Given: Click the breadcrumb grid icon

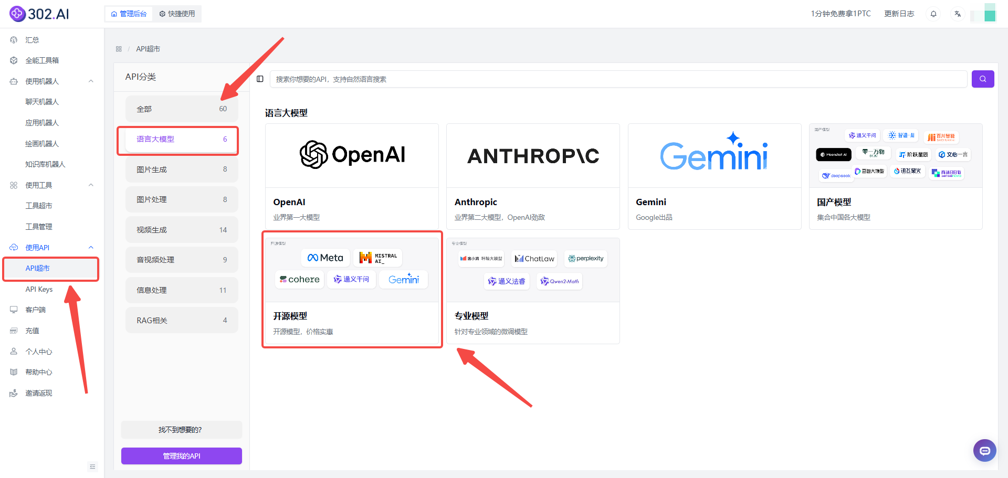Looking at the screenshot, I should tap(119, 49).
